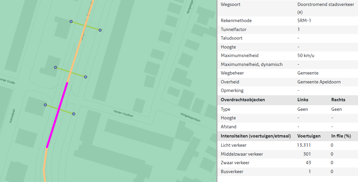Click the Afstand label

click(229, 127)
